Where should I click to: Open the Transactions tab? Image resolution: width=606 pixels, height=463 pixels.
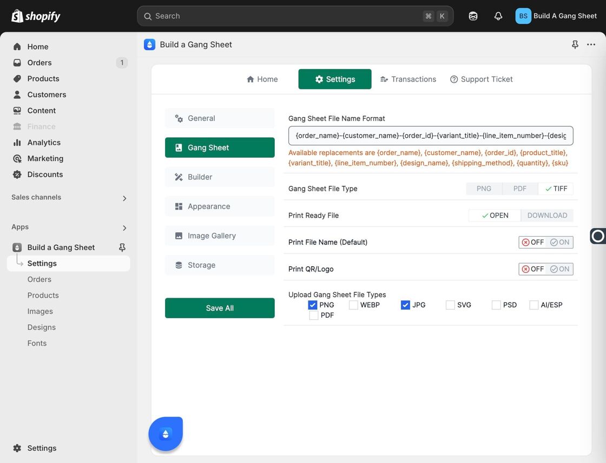[408, 79]
